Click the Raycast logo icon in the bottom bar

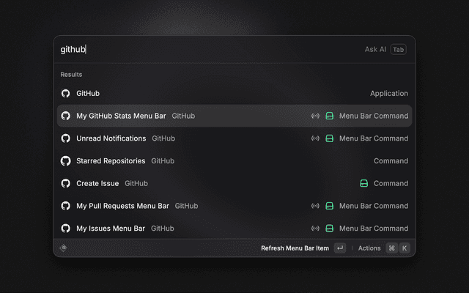coord(64,248)
